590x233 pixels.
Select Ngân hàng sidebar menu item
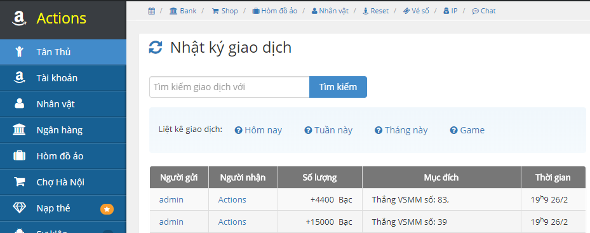click(63, 130)
